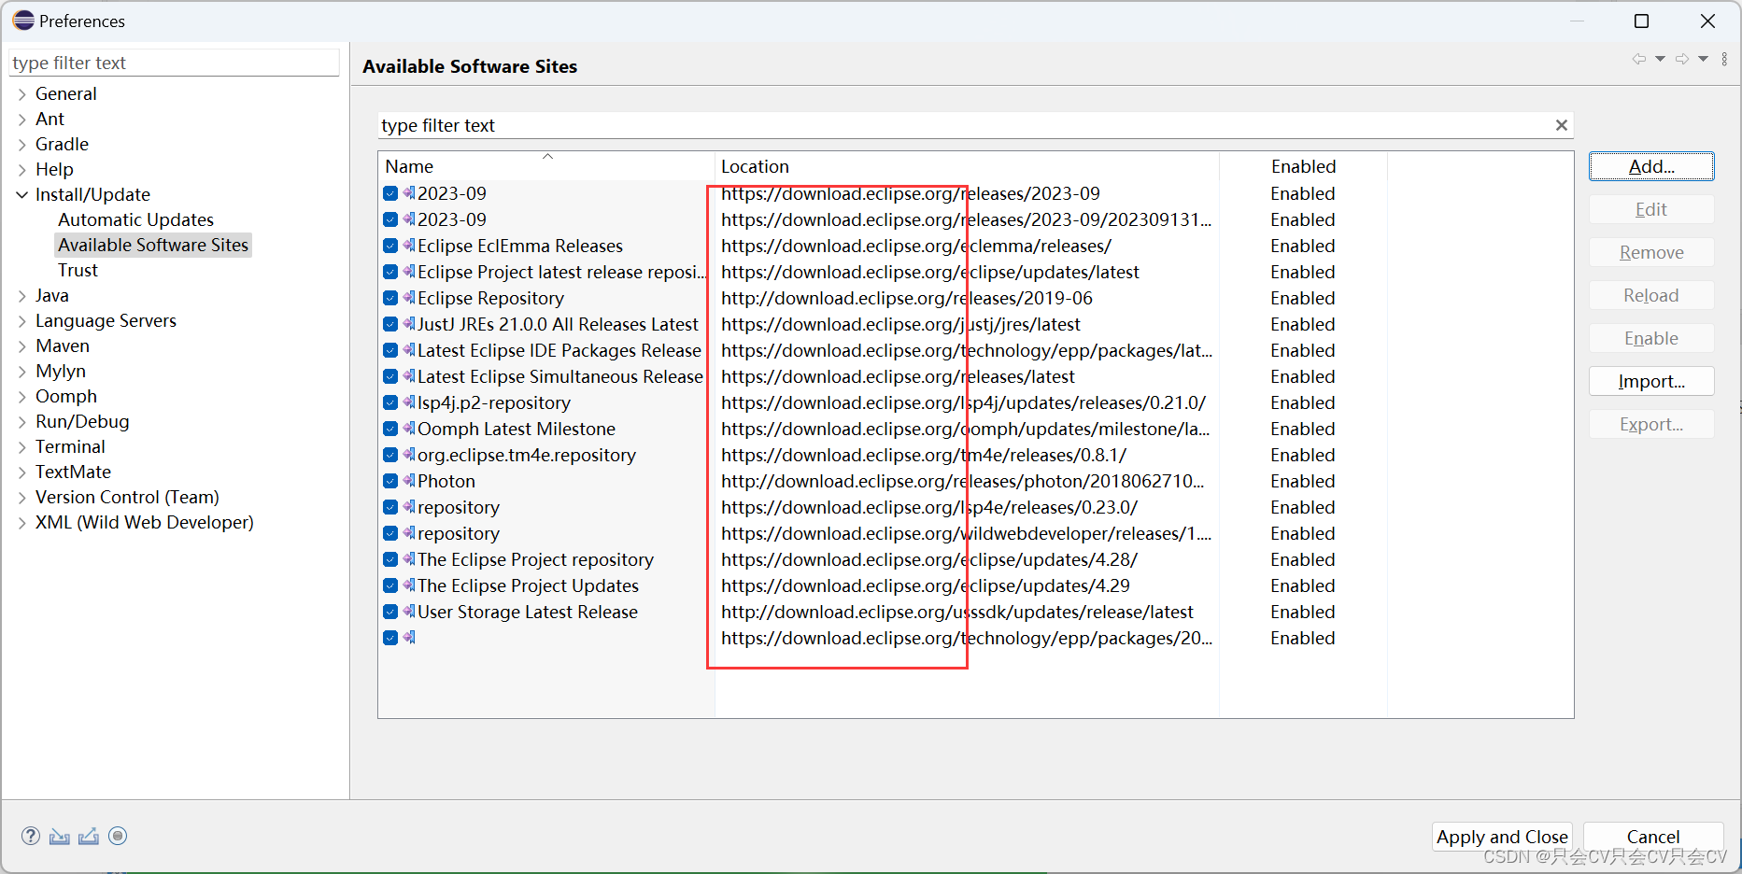Click the export preferences icon
This screenshot has width=1742, height=874.
point(89,836)
